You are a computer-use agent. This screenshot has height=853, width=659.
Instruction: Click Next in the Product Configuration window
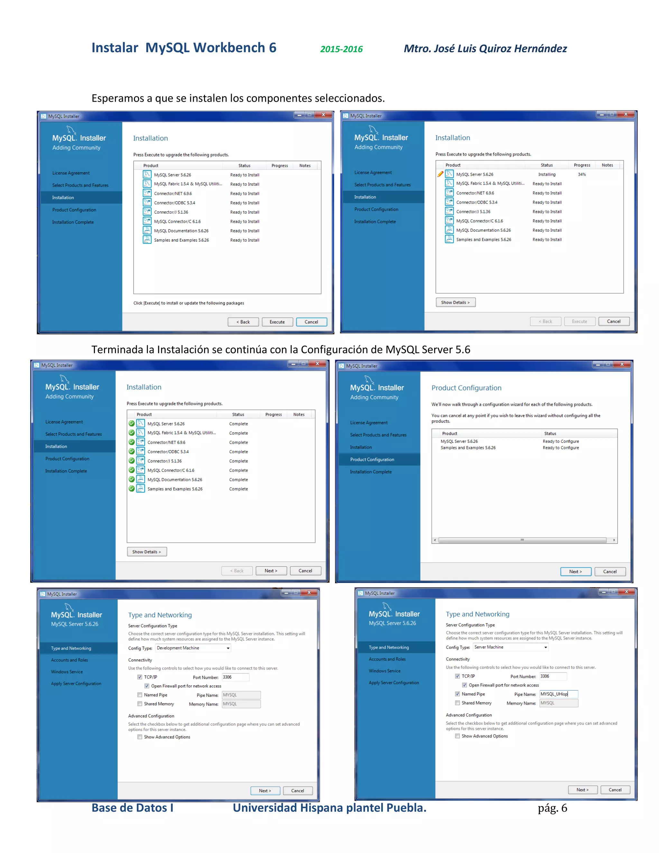coord(575,572)
